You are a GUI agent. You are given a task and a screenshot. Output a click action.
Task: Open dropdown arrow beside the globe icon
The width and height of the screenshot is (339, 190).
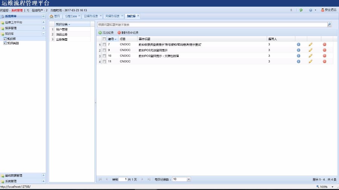point(315,10)
